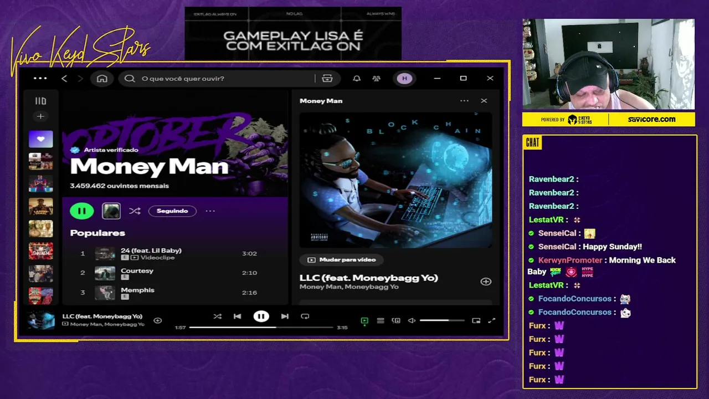
Task: Click 'Mudar para vídeo' button
Action: point(341,259)
